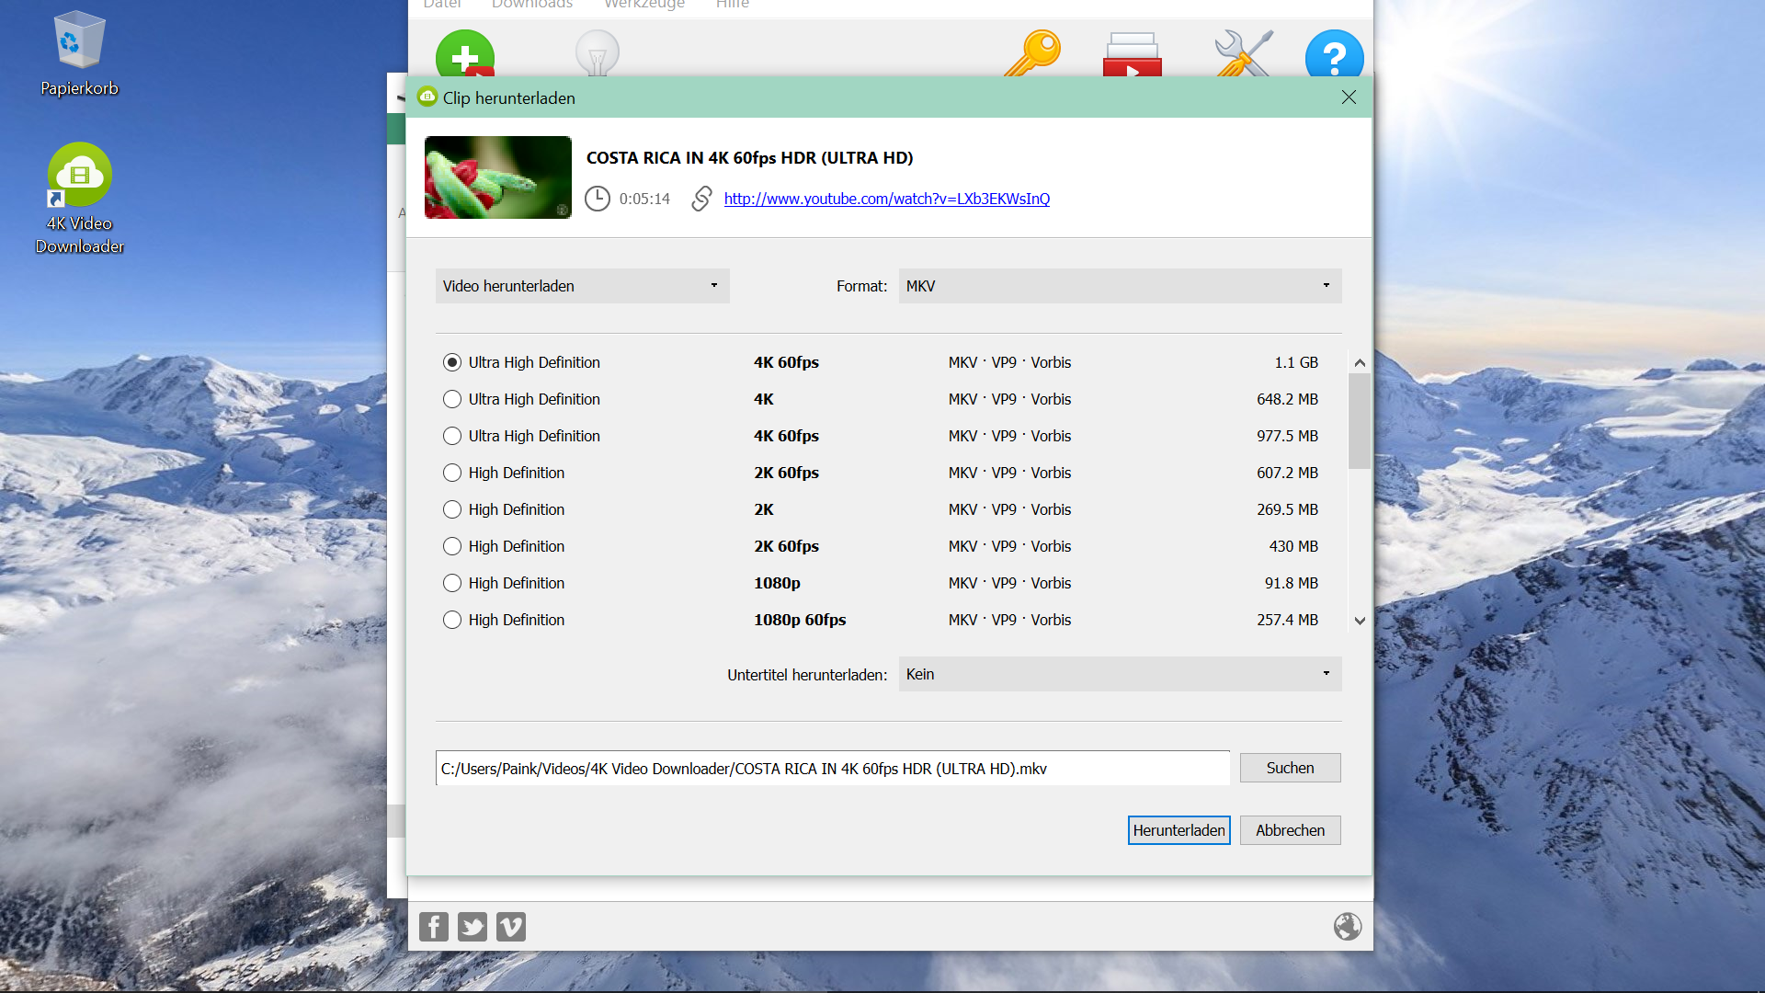The height and width of the screenshot is (993, 1765).
Task: Click the Twitter bird icon
Action: click(473, 926)
